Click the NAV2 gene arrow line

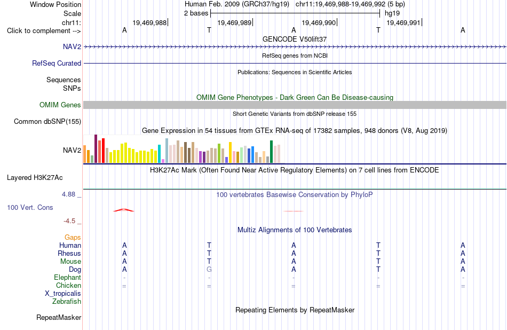295,46
